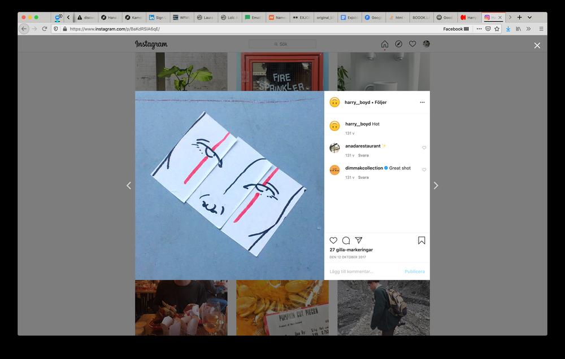Switch to the LinkedIn Sign tab
The image size is (565, 359).
click(158, 17)
